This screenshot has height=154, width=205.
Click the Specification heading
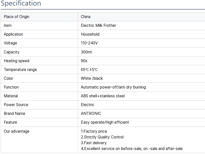(21, 4)
